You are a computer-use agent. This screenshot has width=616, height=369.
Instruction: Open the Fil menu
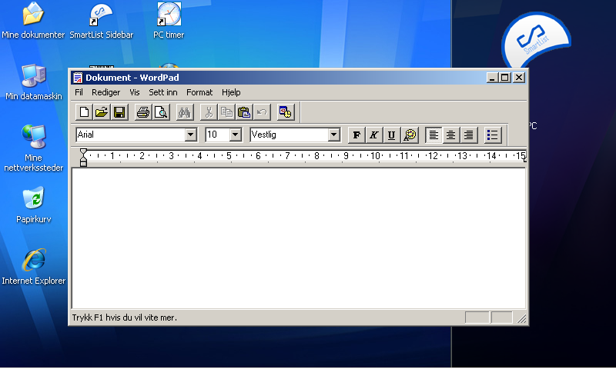[x=79, y=92]
